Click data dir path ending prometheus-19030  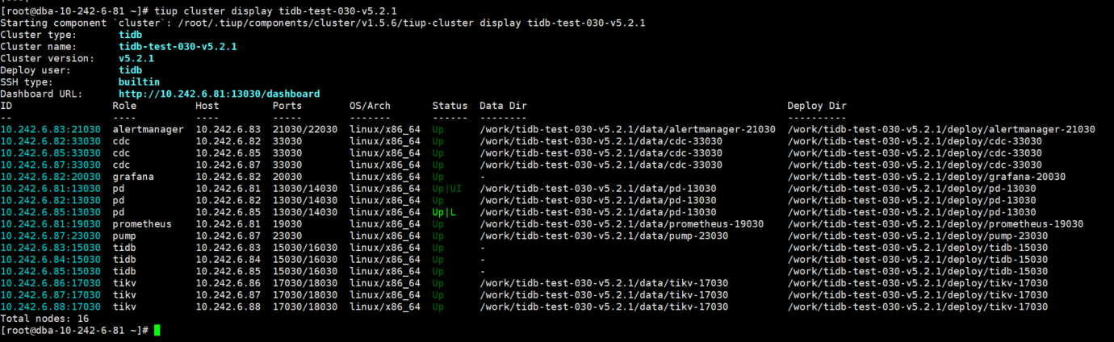(622, 224)
